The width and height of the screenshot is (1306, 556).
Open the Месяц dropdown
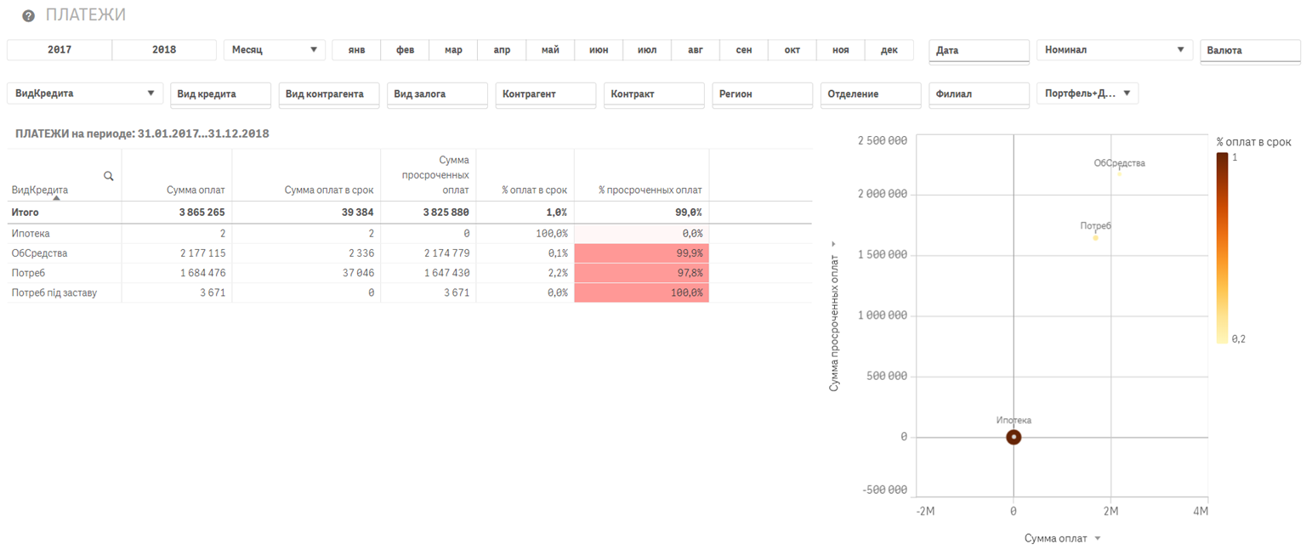pos(274,50)
